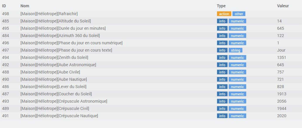
Task: Select the Rafraichir command name
Action: click(49, 14)
